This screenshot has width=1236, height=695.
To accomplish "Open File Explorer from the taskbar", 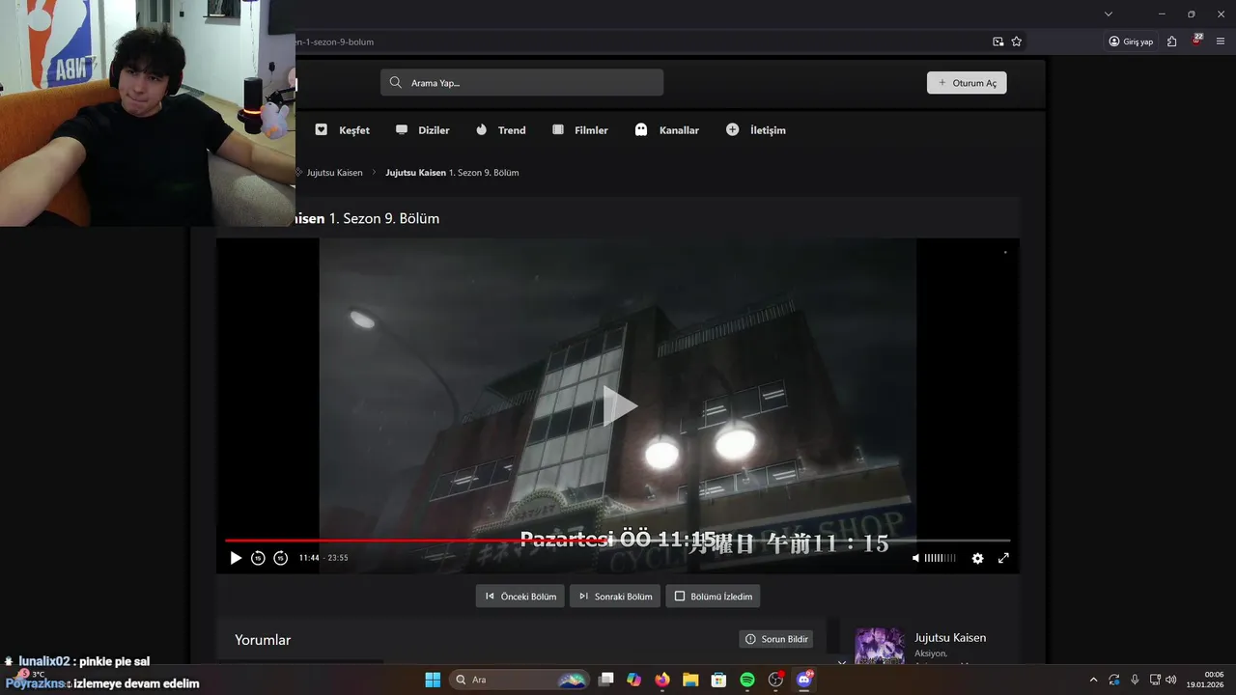I will (x=690, y=680).
